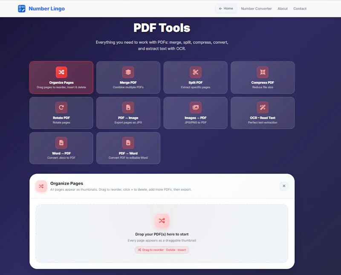Click the 'Drag to reorder · Delete · Insert' pill
The height and width of the screenshot is (275, 341).
point(162,250)
